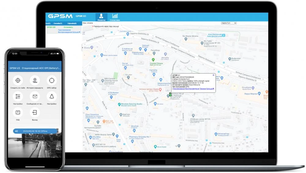Switch to the Офлайн(0) tab
Image resolution: width=306 pixels, height=173 pixels.
72,23
